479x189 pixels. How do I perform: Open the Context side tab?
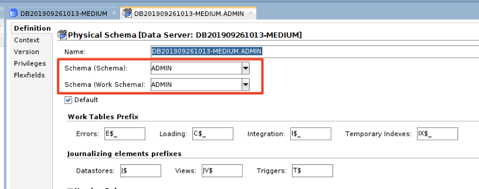(26, 40)
